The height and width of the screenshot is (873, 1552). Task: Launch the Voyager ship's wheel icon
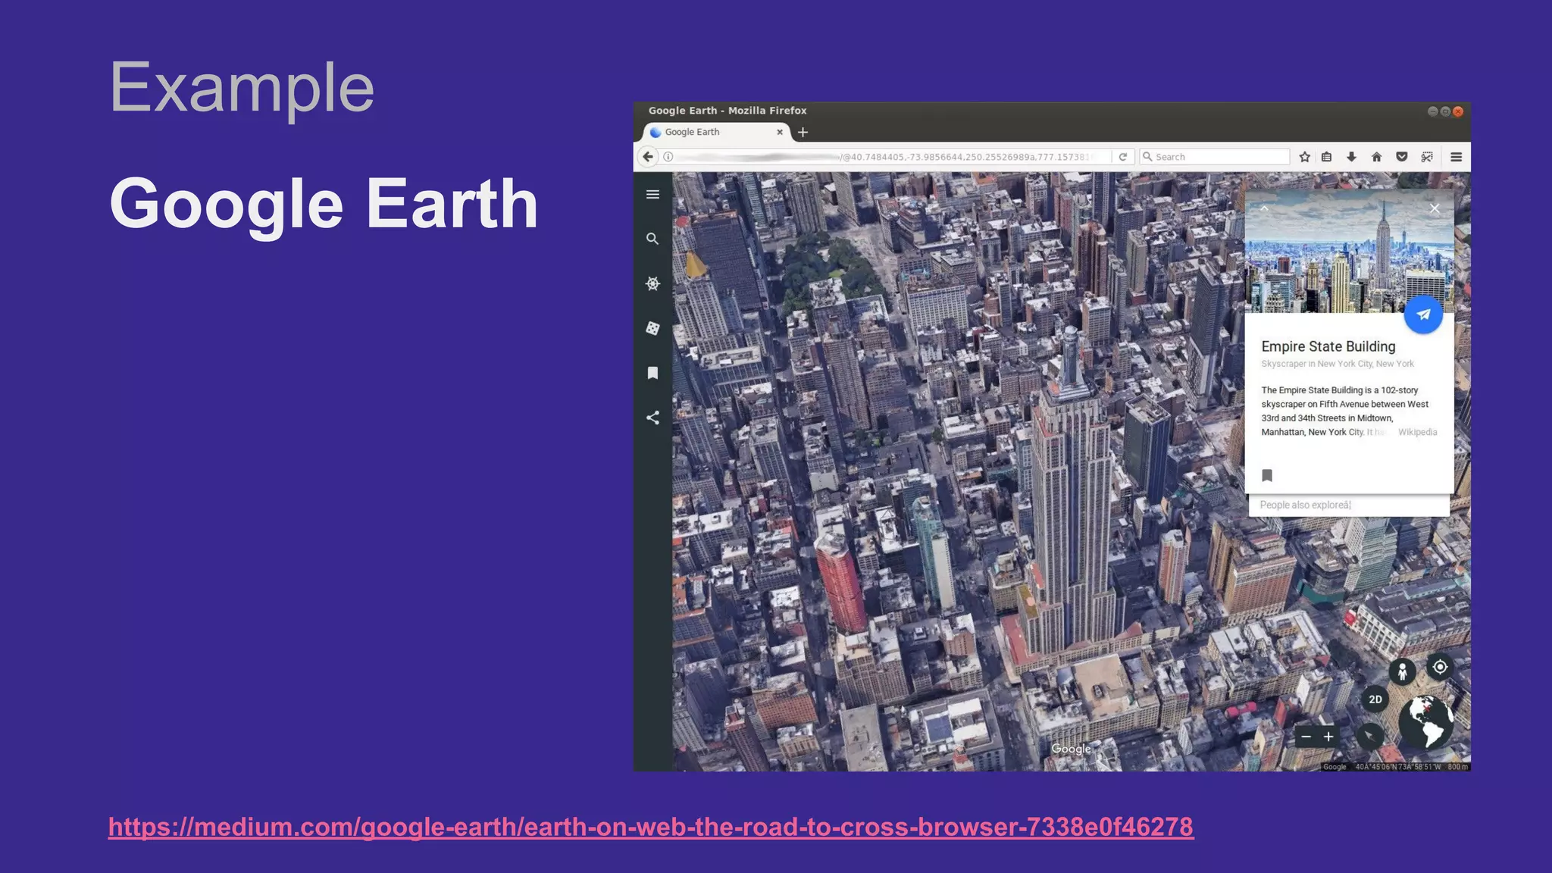tap(652, 283)
